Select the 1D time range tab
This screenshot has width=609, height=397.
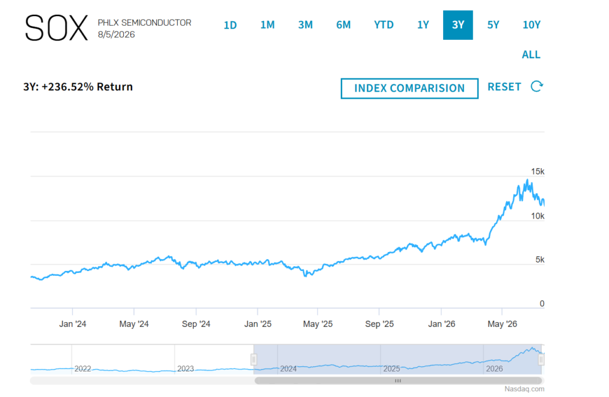[x=230, y=25]
